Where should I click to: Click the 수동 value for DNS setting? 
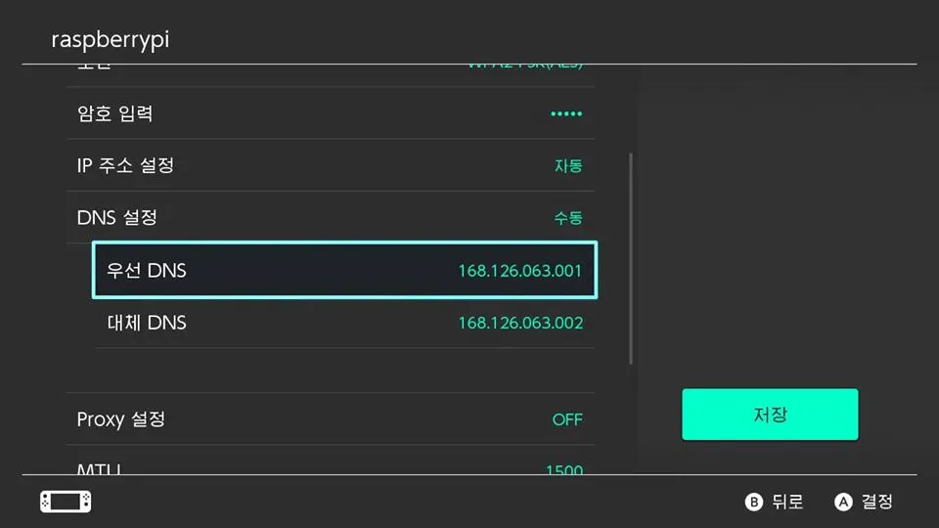point(568,218)
